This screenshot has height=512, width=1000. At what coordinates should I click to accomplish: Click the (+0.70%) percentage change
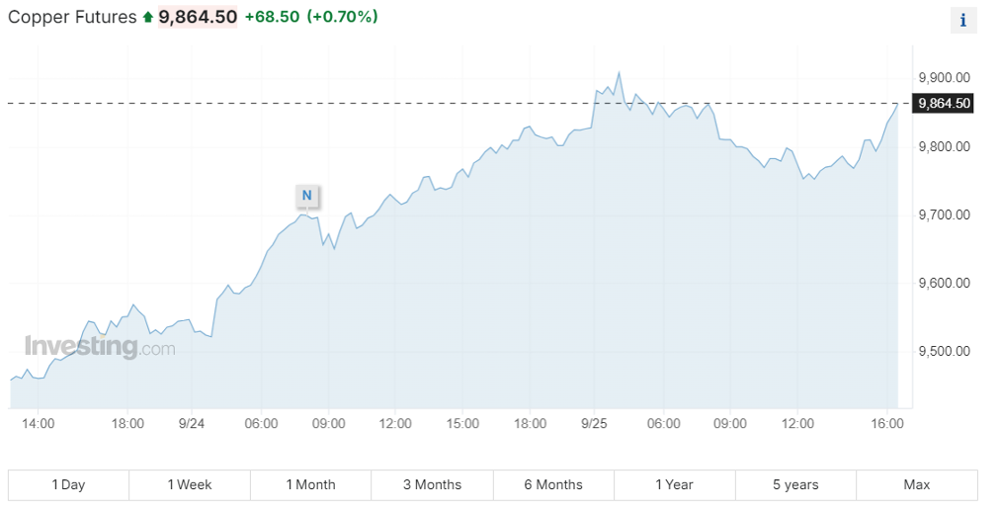coord(342,18)
